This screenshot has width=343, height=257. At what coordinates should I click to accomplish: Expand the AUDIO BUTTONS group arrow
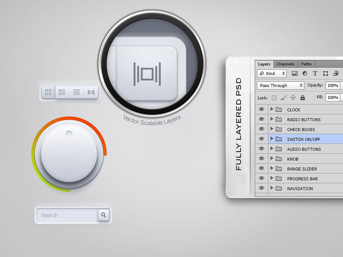click(272, 148)
